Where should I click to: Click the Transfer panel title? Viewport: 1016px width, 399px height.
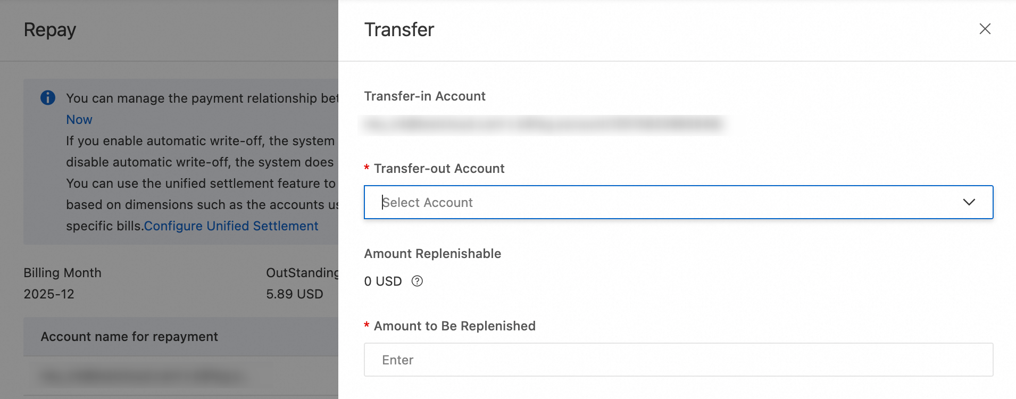399,30
